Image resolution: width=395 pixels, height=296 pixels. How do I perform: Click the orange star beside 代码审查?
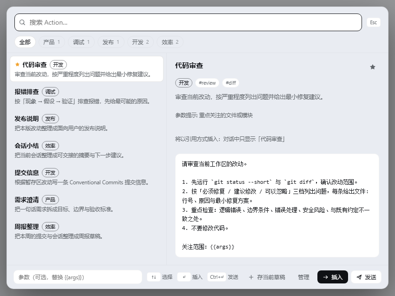(x=17, y=64)
